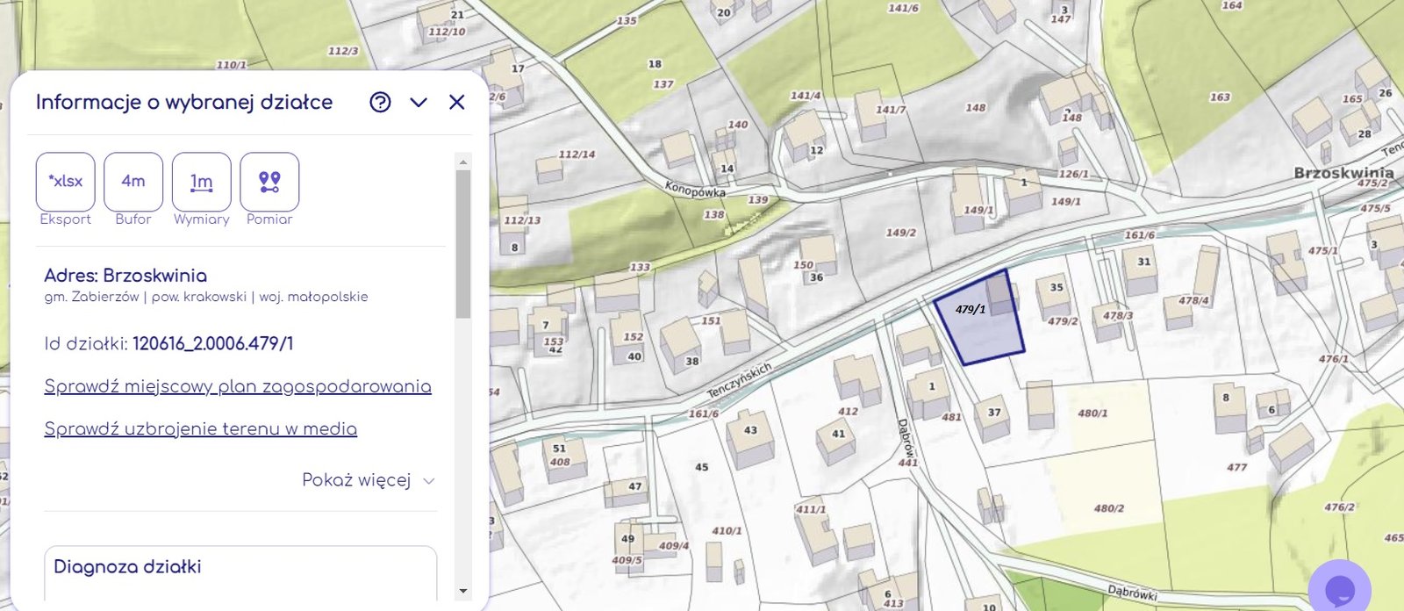Open the help question mark icon
This screenshot has width=1404, height=611.
380,103
